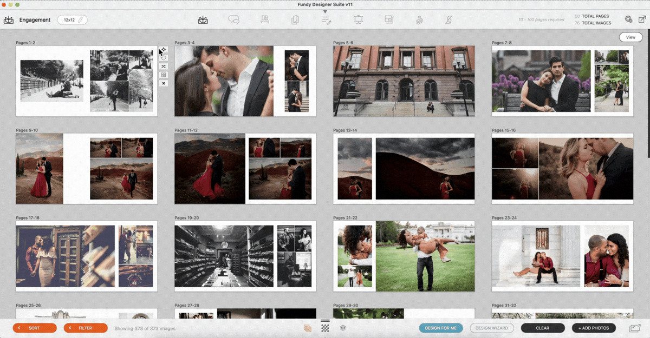650x338 pixels.
Task: Select spread Pages 3-4 kissing couple
Action: pyautogui.click(x=245, y=81)
